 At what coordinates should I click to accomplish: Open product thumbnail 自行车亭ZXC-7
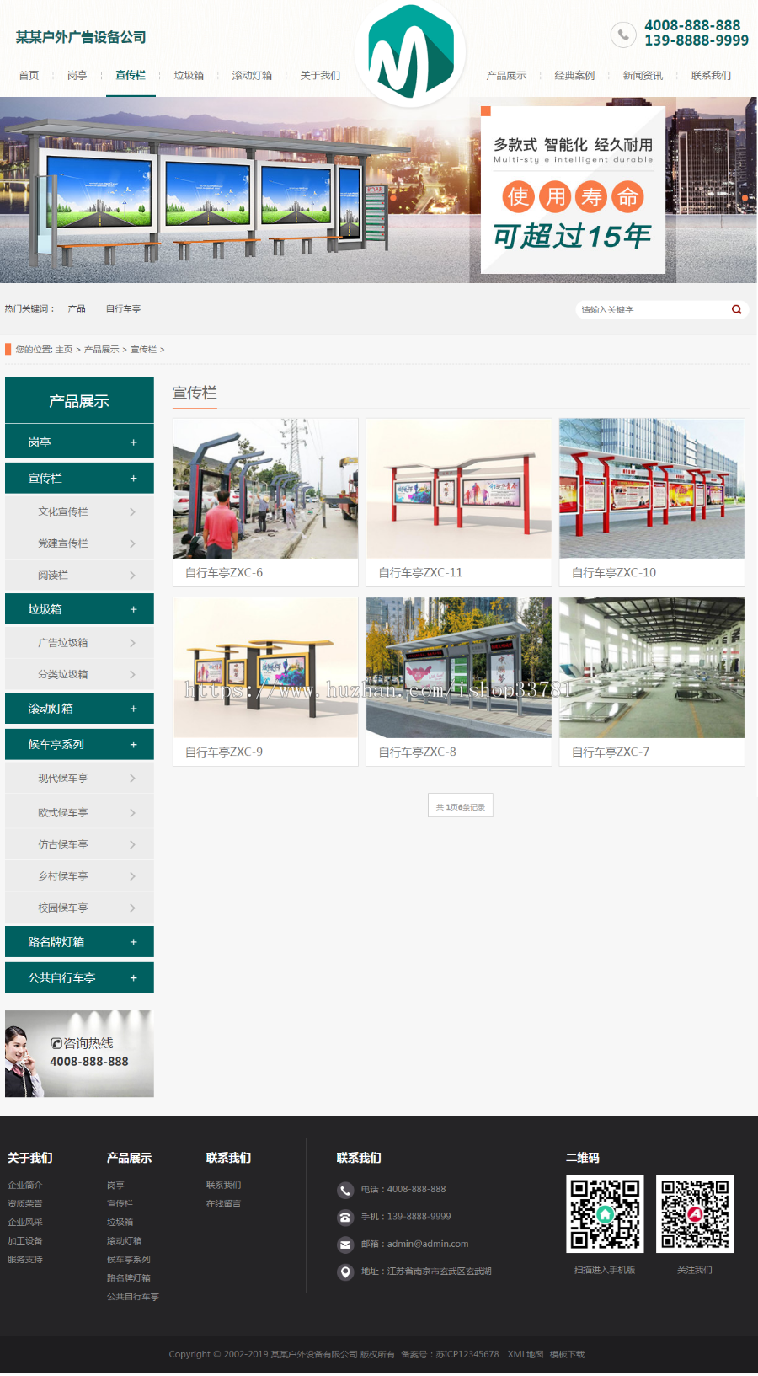click(x=652, y=668)
